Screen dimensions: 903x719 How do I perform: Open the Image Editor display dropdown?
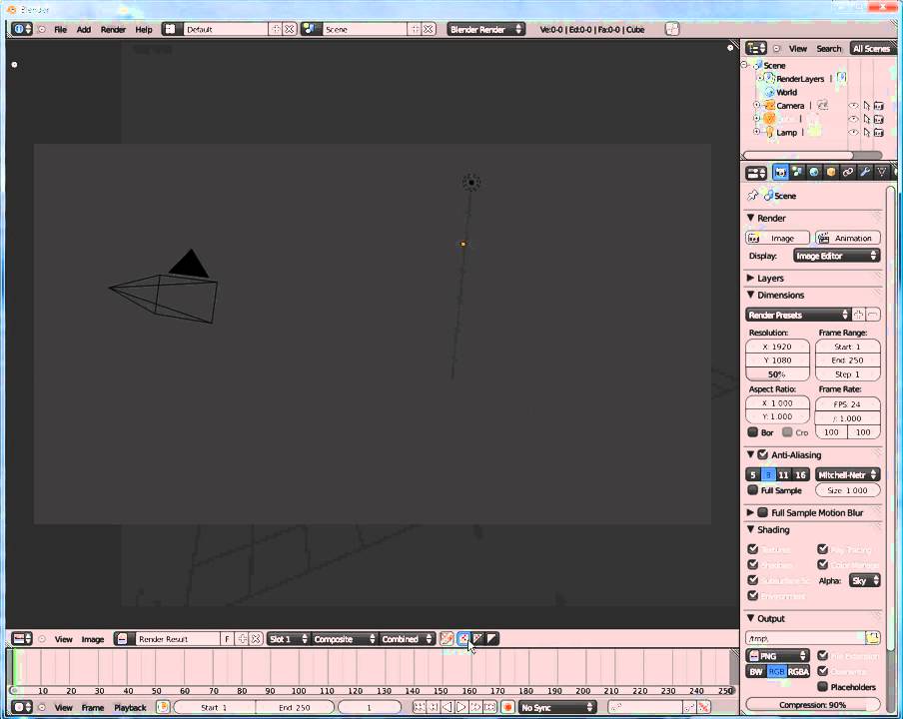point(836,256)
